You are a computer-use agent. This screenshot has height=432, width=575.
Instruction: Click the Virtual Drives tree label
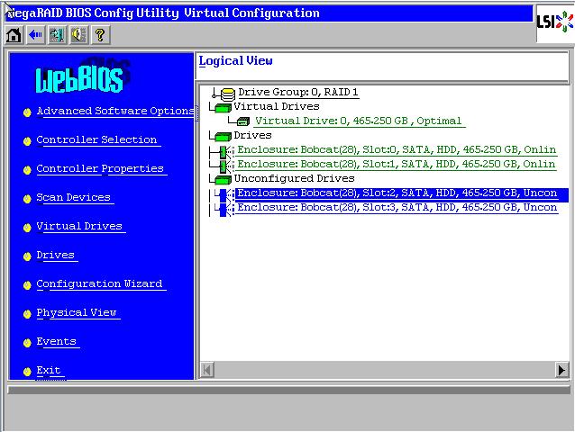pyautogui.click(x=277, y=106)
